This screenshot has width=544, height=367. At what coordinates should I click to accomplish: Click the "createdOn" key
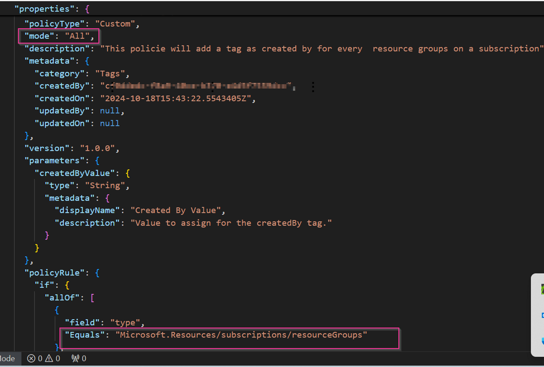click(62, 98)
